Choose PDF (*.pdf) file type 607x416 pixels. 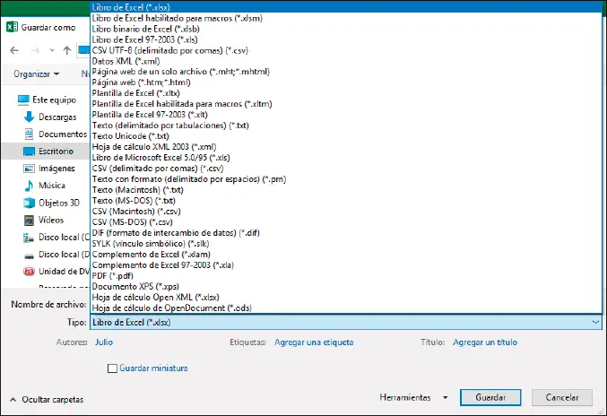pos(346,276)
